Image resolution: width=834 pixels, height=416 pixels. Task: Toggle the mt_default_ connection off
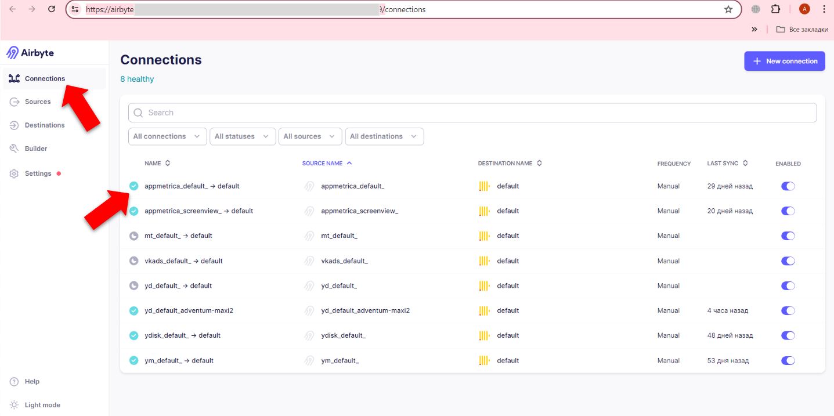pos(788,236)
